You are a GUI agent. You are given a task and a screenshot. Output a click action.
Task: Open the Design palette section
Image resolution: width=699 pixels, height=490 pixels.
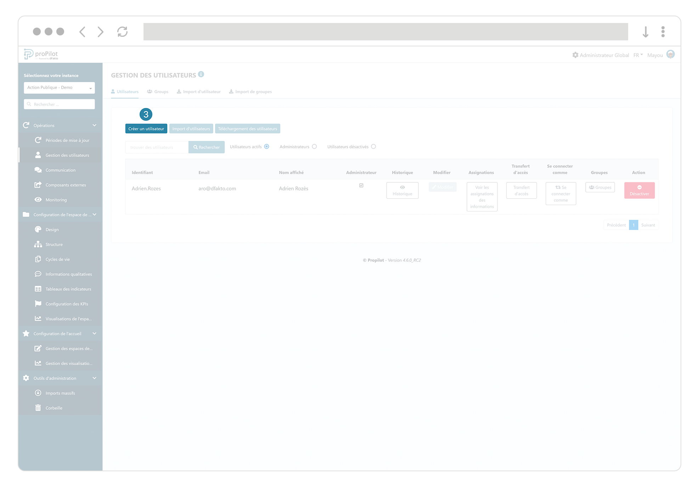pyautogui.click(x=38, y=229)
